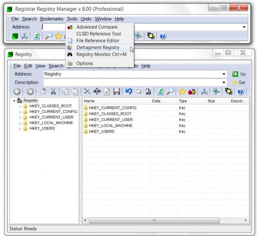Viewport: 257px width, 236px height.
Task: Open the View menu in Registry window
Action: coord(40,66)
